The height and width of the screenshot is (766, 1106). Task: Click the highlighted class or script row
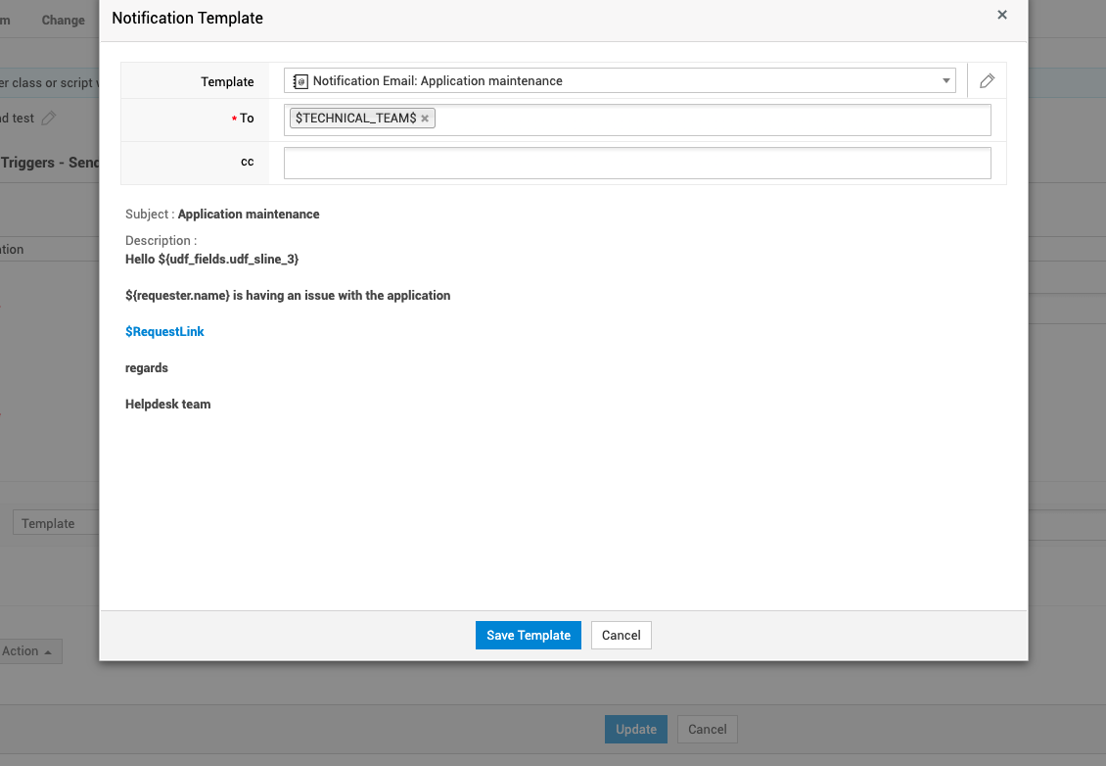49,82
